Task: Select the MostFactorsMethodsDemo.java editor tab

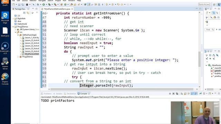Action: pos(57,9)
